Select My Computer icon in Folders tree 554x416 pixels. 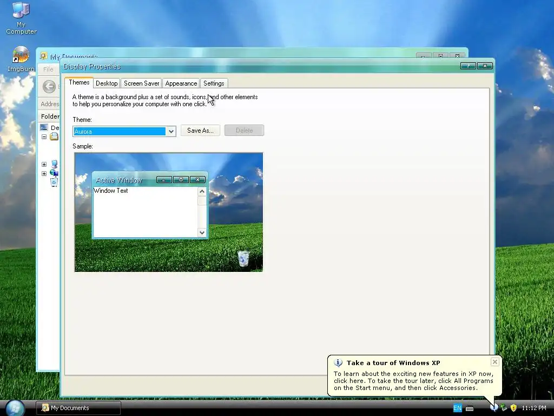tap(54, 164)
